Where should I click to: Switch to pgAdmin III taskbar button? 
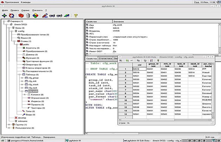click(x=94, y=141)
